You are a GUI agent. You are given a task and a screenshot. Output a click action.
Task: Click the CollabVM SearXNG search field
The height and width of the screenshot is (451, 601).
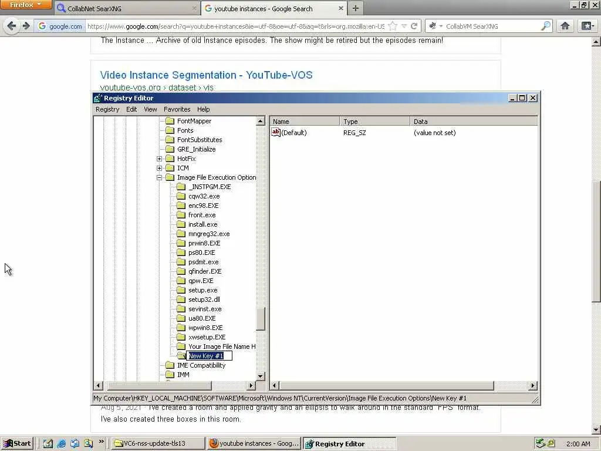tap(492, 26)
